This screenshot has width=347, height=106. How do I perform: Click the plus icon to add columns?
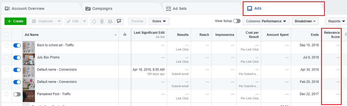click(346, 34)
